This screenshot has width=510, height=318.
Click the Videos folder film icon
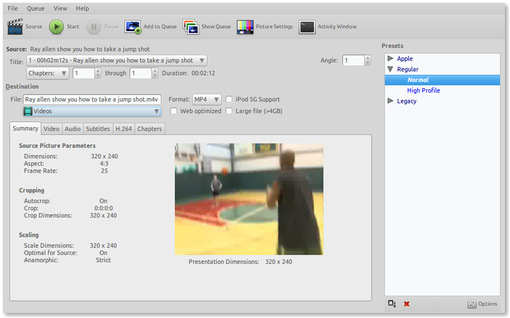pyautogui.click(x=28, y=111)
